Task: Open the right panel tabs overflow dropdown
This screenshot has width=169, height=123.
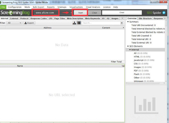Action: click(165, 18)
